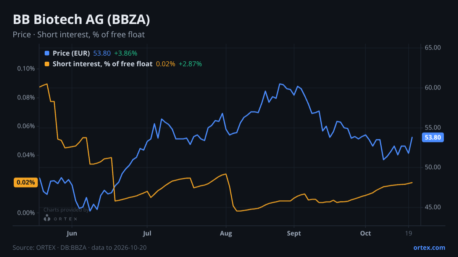
Task: Click the Sept date axis label
Action: coord(294,233)
